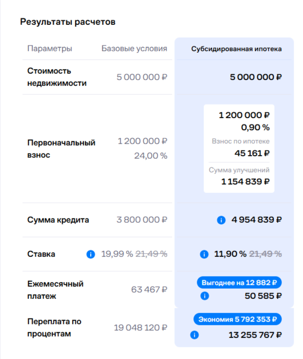Image resolution: width=303 pixels, height=359 pixels.
Task: Click the 'Результаты расчетов' heading
Action: tap(68, 22)
